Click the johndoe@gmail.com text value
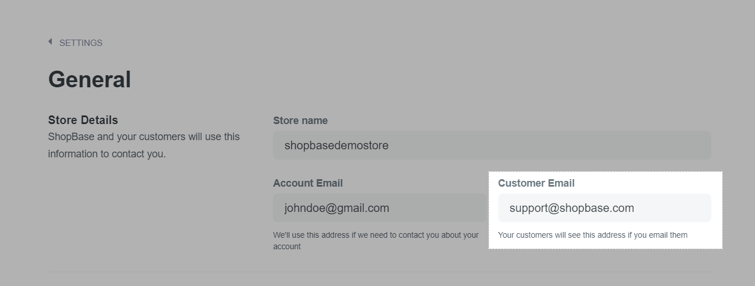This screenshot has width=755, height=286. (x=336, y=208)
